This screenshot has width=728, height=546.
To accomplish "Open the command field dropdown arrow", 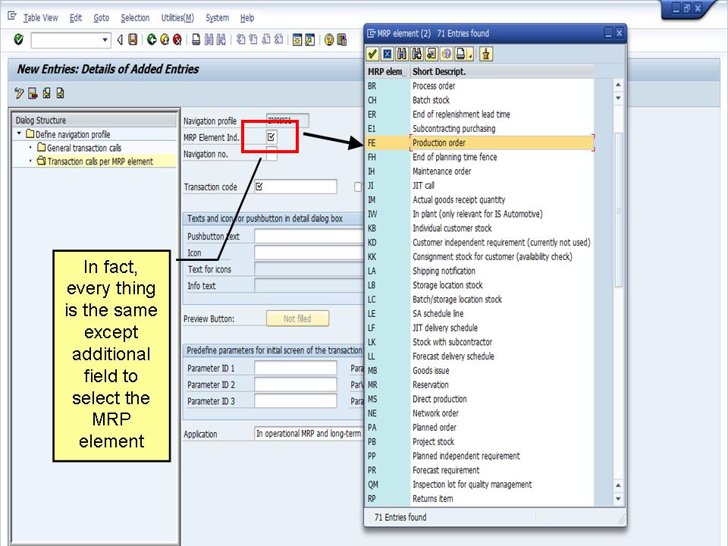I will [105, 40].
